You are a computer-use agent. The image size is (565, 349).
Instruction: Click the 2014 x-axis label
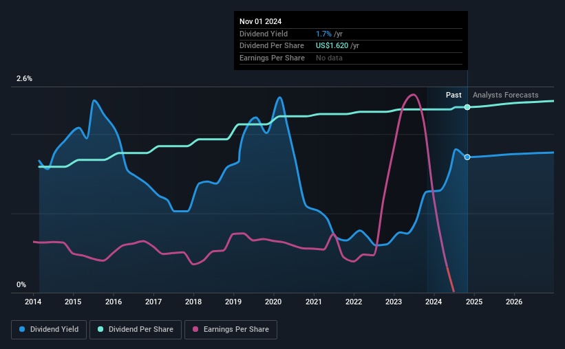point(33,302)
